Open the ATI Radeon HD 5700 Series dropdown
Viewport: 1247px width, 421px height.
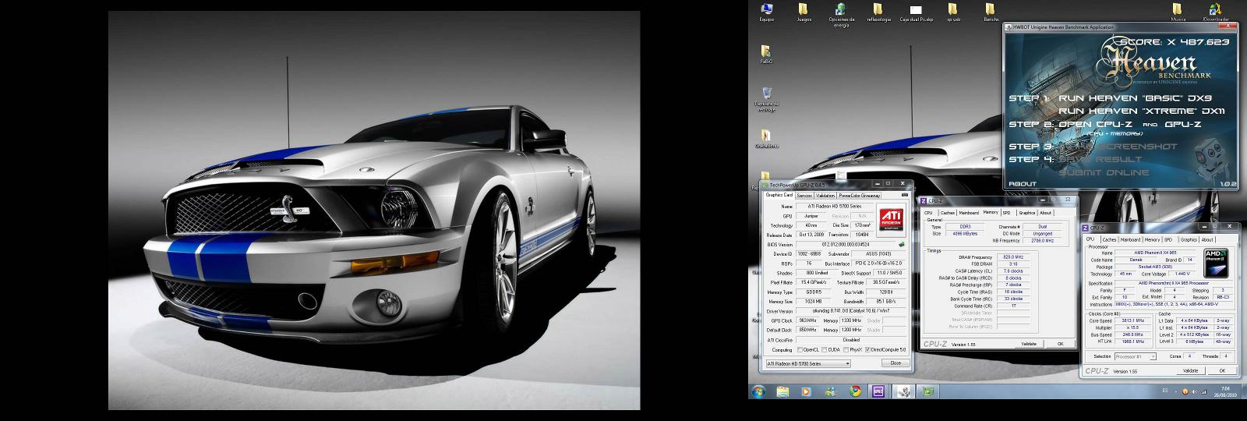coord(808,363)
